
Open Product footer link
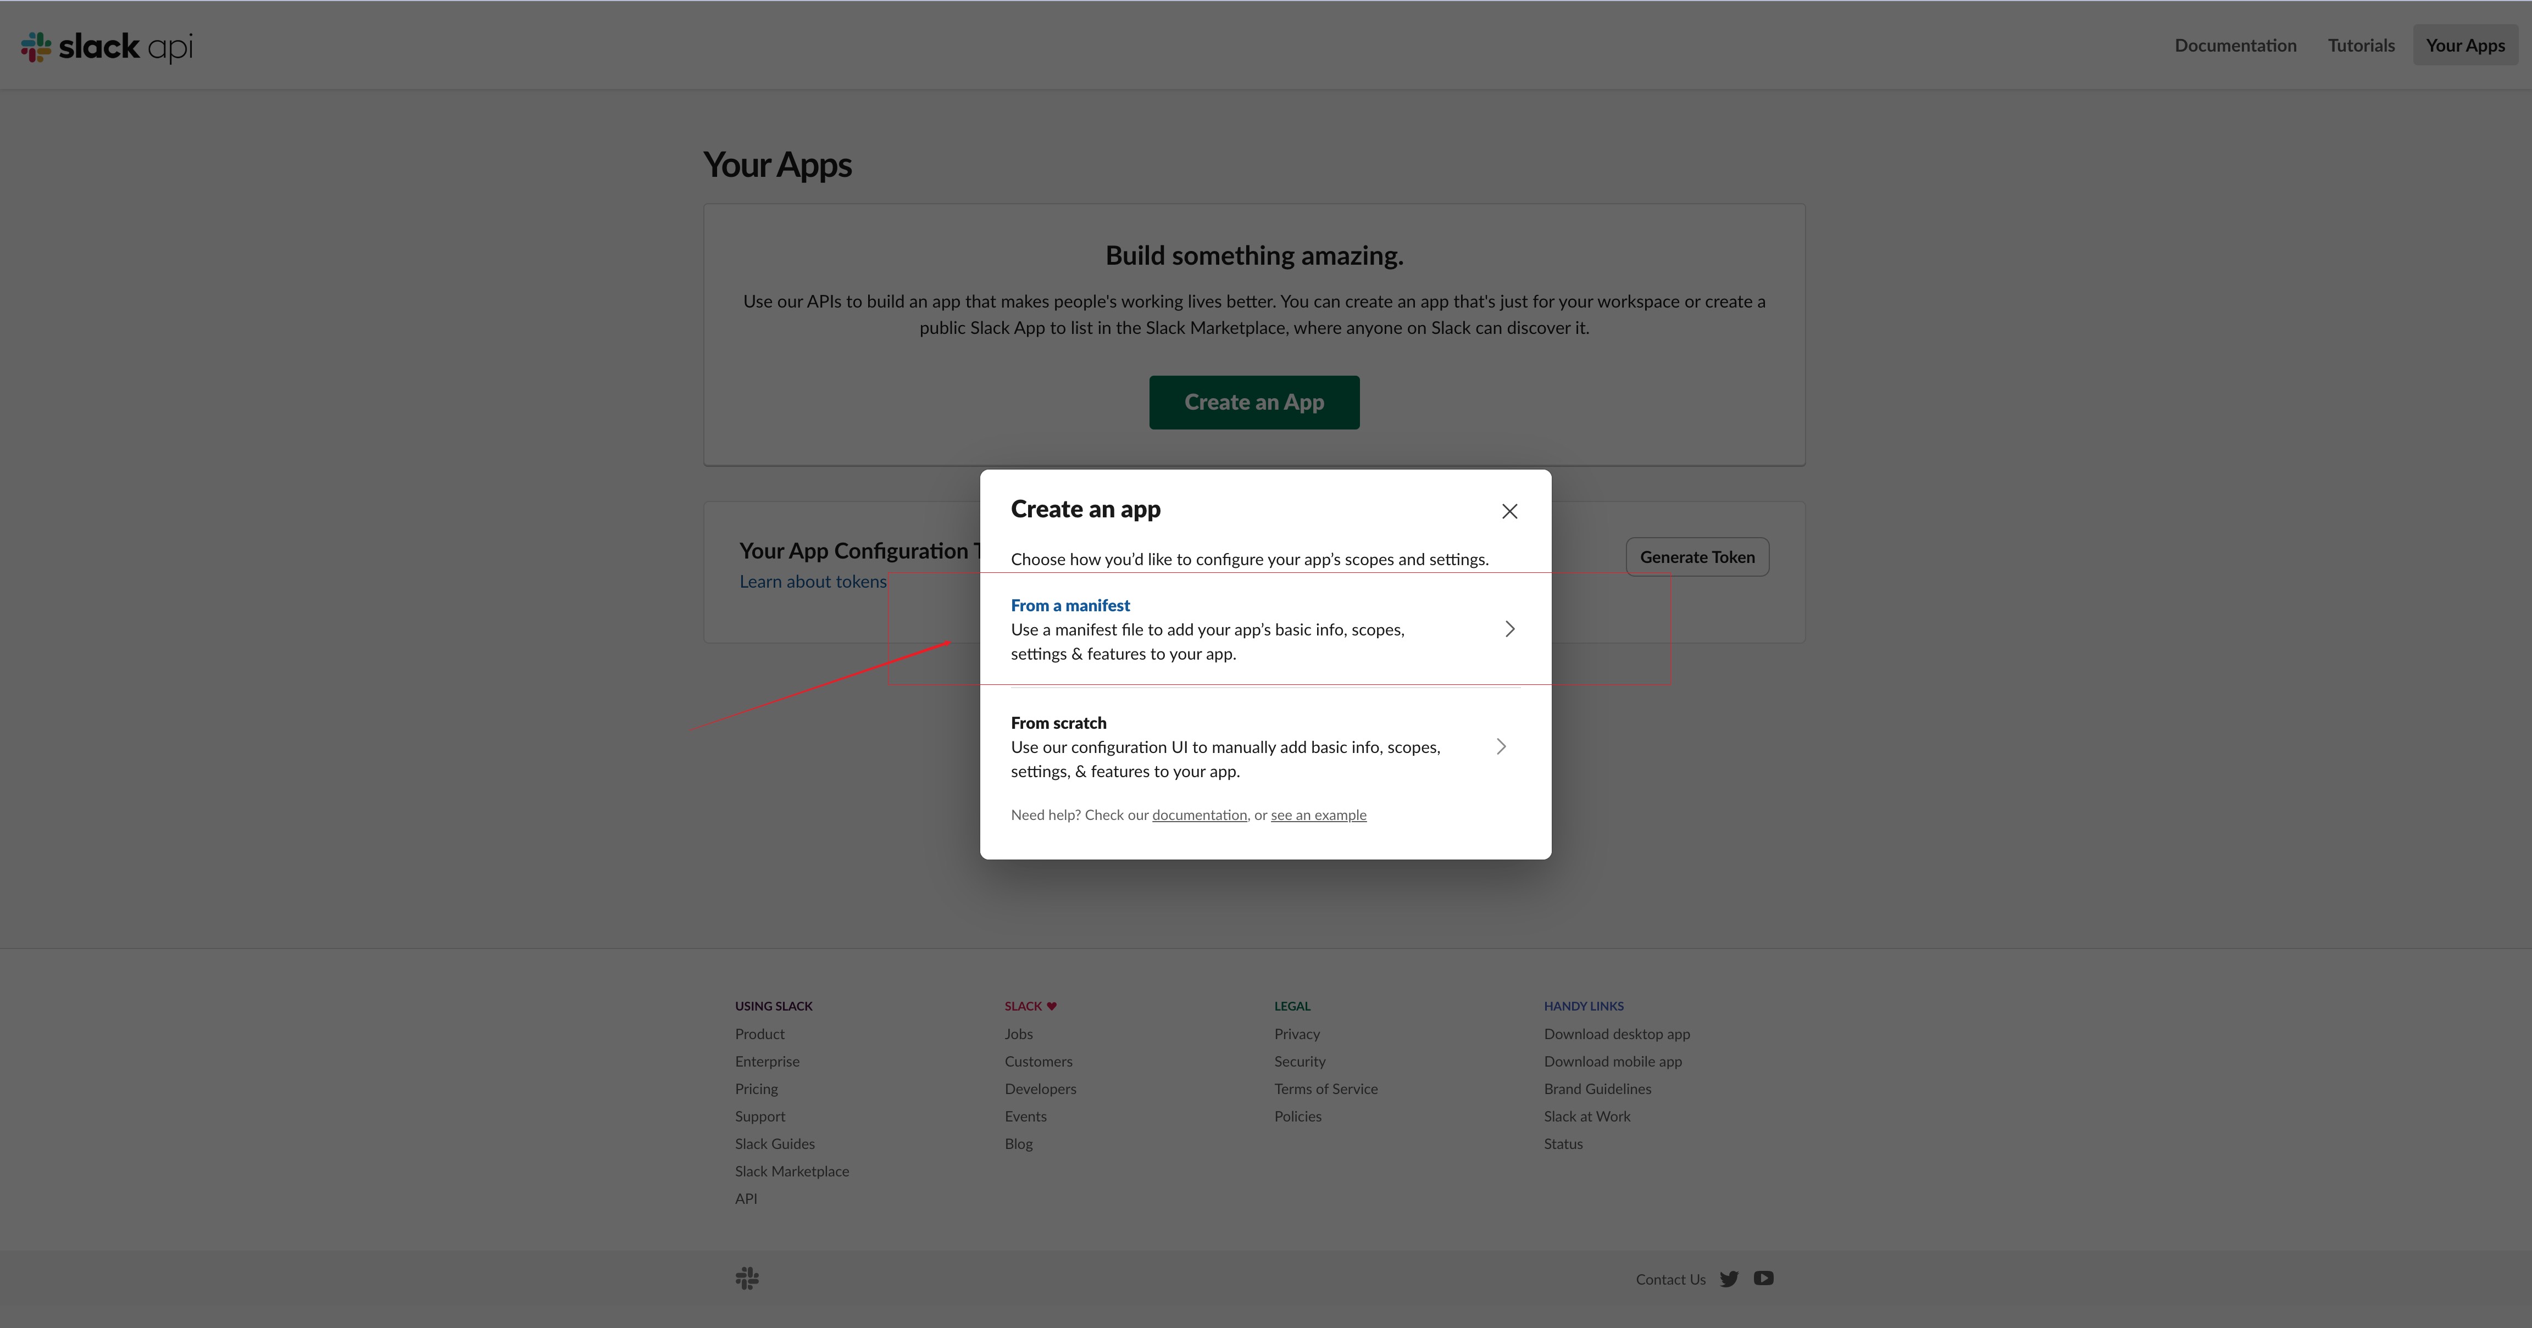click(x=760, y=1034)
